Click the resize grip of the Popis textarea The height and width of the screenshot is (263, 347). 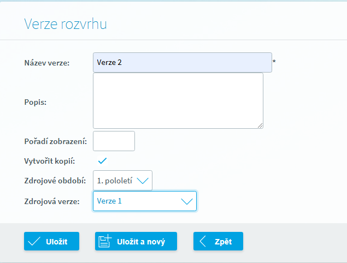tap(260, 125)
